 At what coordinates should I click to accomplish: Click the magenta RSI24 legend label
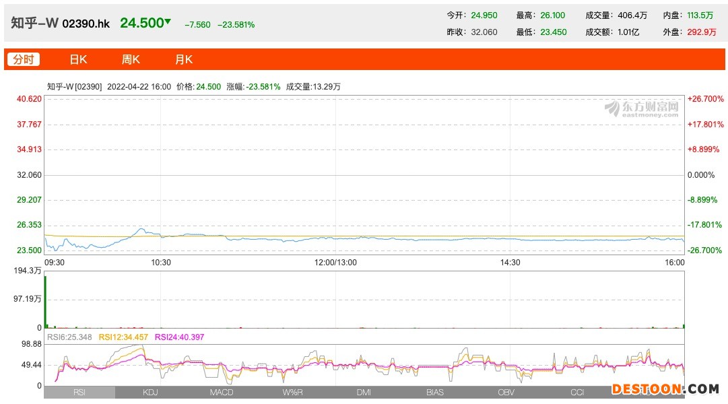(x=179, y=337)
